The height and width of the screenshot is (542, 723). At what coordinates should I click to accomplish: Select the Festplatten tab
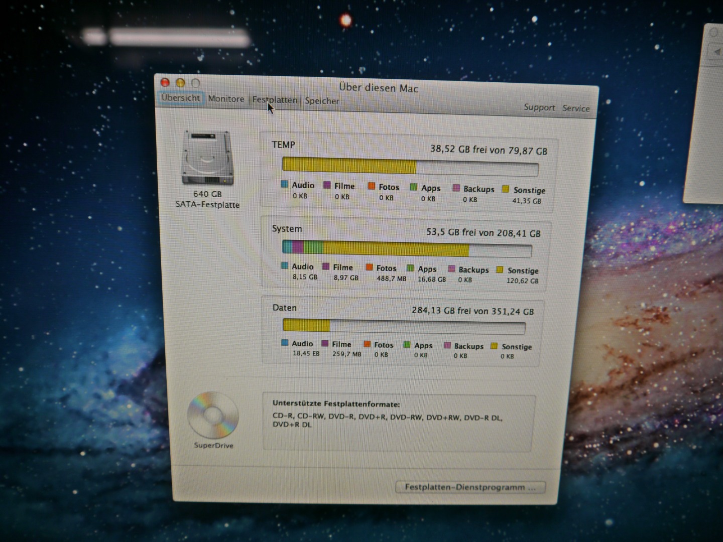click(275, 100)
